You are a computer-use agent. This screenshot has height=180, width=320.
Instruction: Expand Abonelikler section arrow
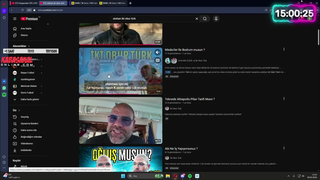pos(29,46)
